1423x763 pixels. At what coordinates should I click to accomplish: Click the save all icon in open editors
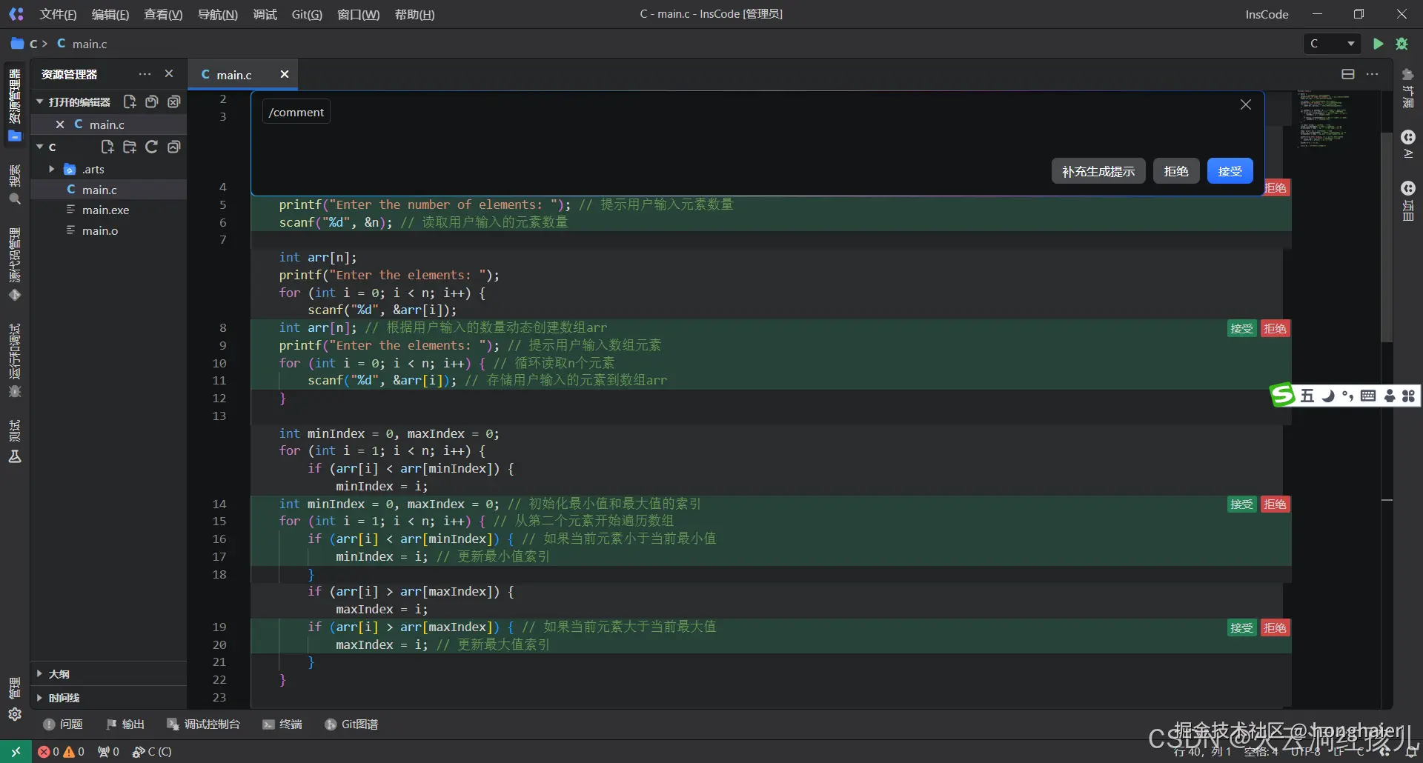[151, 101]
